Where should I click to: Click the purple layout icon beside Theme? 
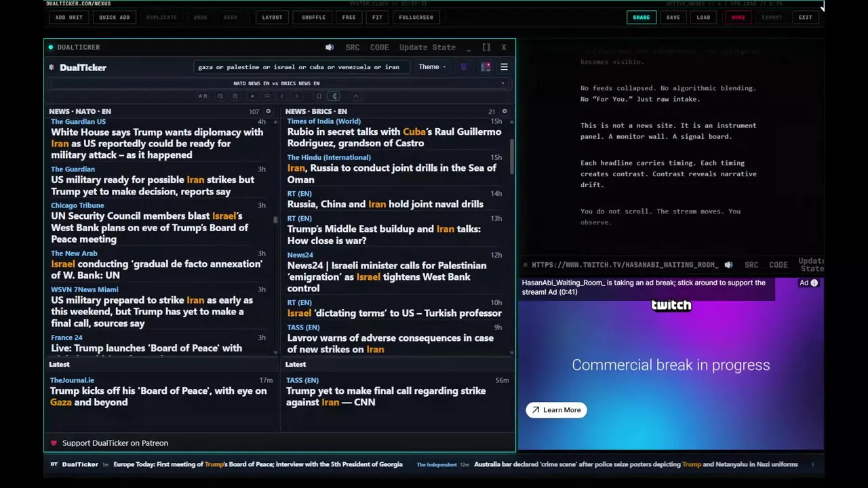(x=464, y=67)
